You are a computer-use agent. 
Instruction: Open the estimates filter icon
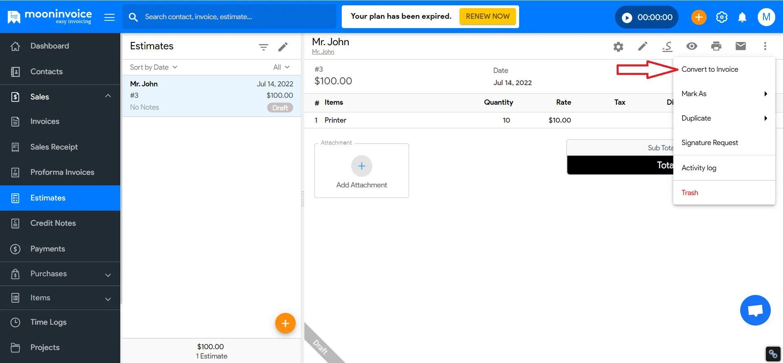(x=263, y=47)
